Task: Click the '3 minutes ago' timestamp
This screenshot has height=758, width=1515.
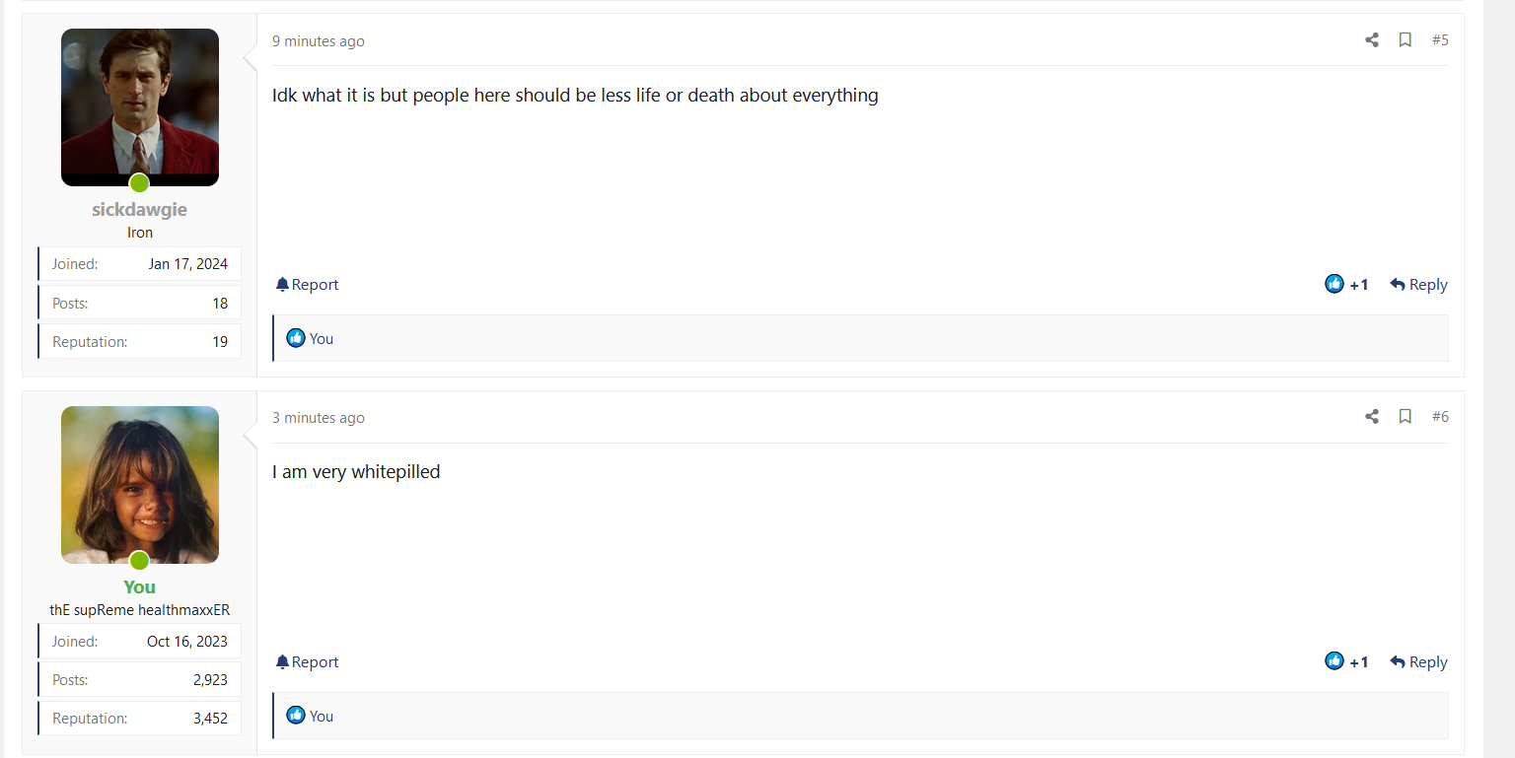Action: pyautogui.click(x=319, y=418)
